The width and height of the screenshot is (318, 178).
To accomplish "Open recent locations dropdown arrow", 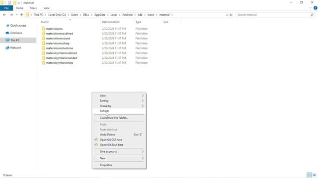I will point(17,15).
